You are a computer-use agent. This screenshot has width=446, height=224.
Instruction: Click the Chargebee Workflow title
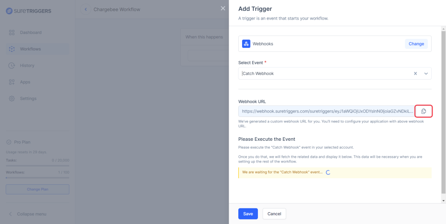tap(117, 10)
